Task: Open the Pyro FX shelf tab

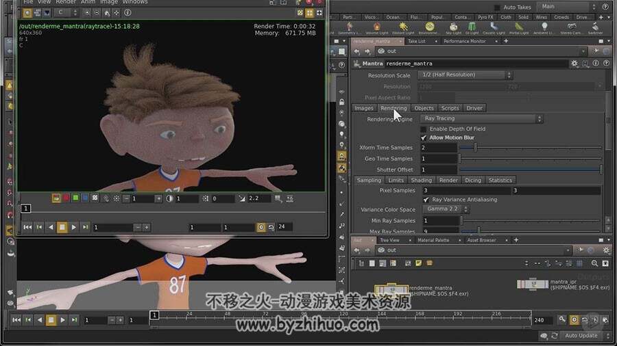Action: coord(485,17)
